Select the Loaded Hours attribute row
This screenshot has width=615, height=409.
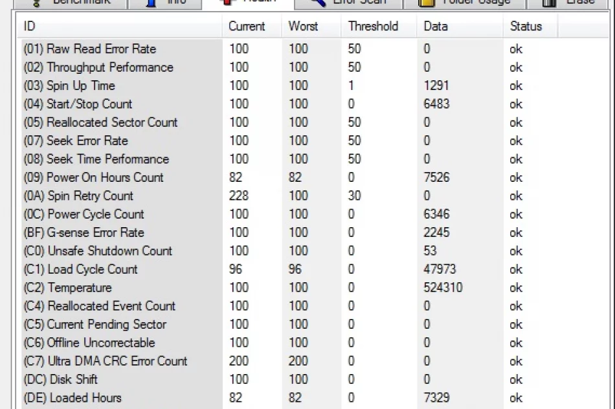pos(72,397)
